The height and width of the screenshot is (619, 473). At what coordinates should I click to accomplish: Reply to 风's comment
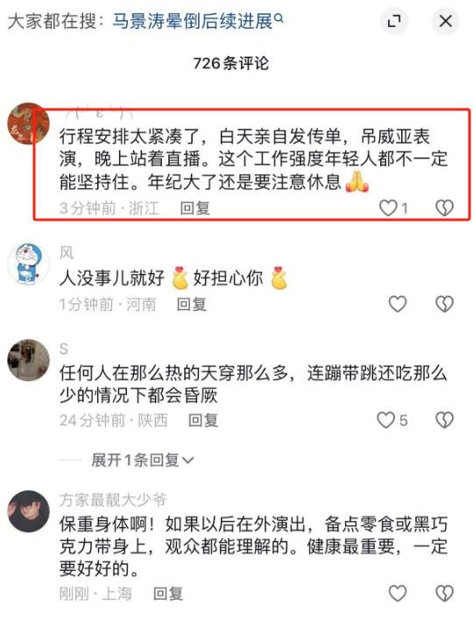[x=192, y=305]
